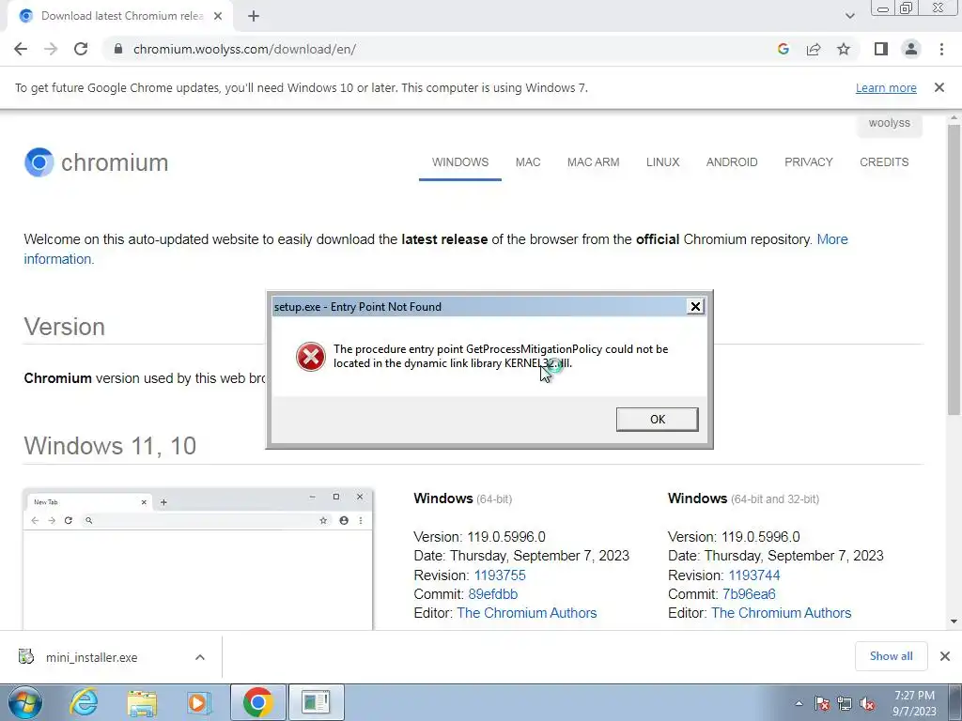
Task: Follow the Learn more link
Action: coord(886,87)
